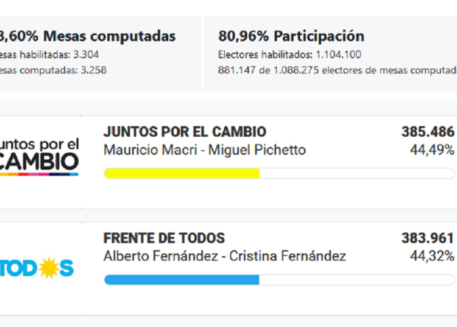
Task: Click the Frente de Todos logo
Action: pyautogui.click(x=37, y=268)
